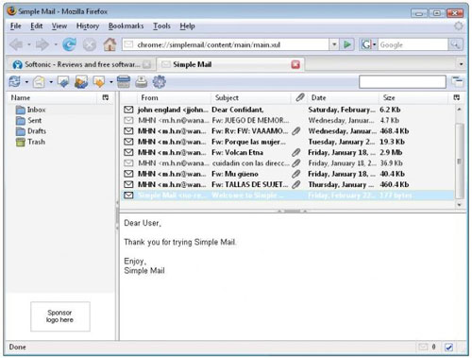Screen dimensions: 472x358
Task: Click the message list vertical scrollbar thumb
Action: 459,161
